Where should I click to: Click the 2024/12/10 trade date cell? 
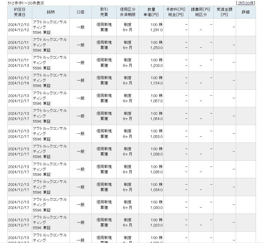pos(19,25)
